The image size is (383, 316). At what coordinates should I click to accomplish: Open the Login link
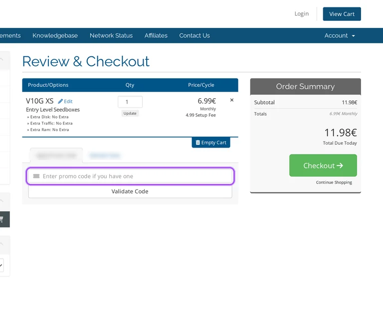301,14
